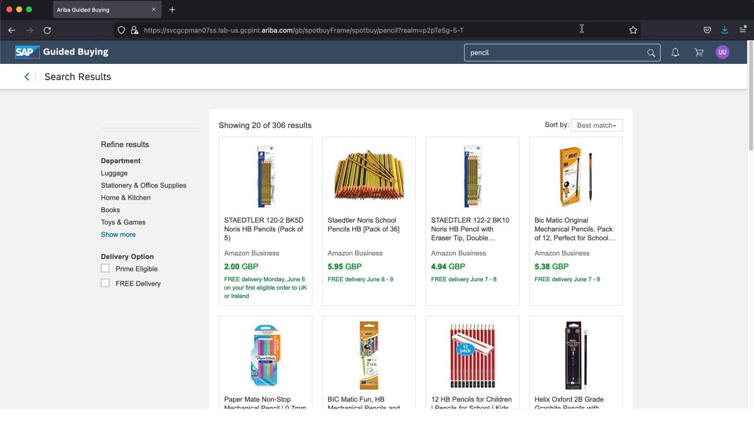Image resolution: width=754 pixels, height=428 pixels.
Task: Navigate back using the blue chevron beside Search Results
Action: tap(27, 76)
